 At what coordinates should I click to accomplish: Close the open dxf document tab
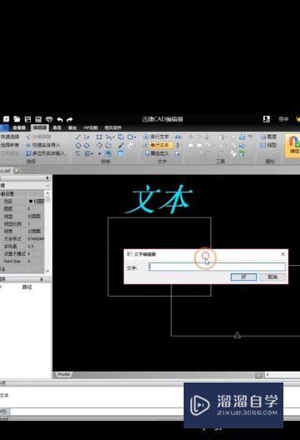17,170
